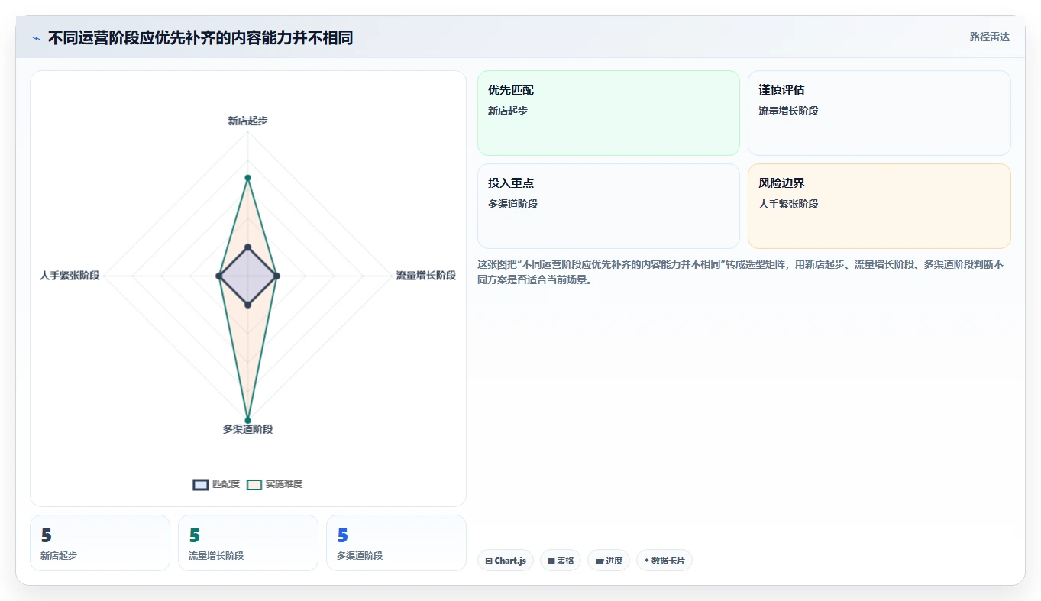The height and width of the screenshot is (601, 1041).
Task: Click the 实施难度 point on the 新店起步 axis
Action: tap(247, 178)
